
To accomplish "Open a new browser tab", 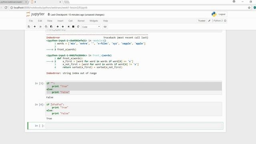I will pos(66,2).
